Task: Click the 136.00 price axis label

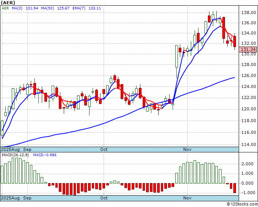Action: pos(249,23)
